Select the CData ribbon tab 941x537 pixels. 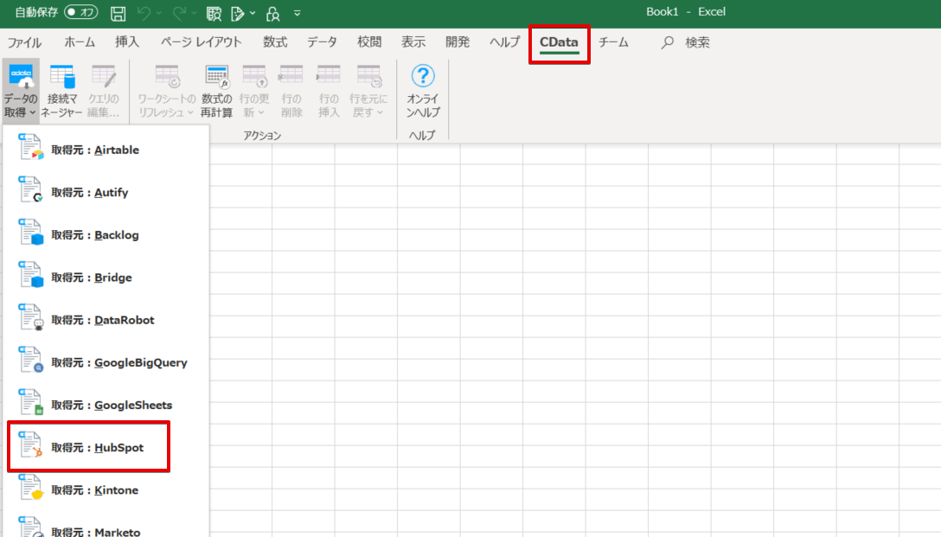(x=559, y=42)
